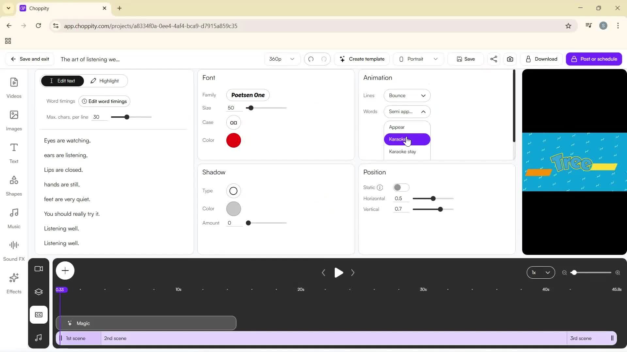Click the undo arrow icon

tap(311, 59)
